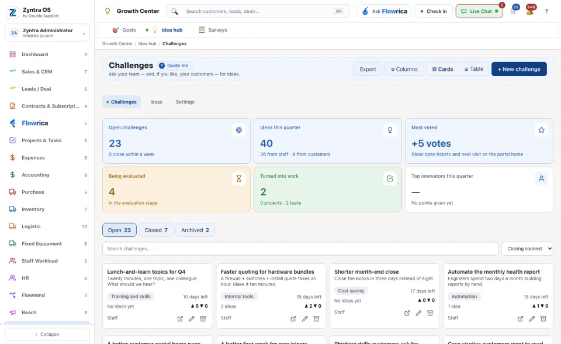Open Contracts & Subscriptions icon

(12, 106)
